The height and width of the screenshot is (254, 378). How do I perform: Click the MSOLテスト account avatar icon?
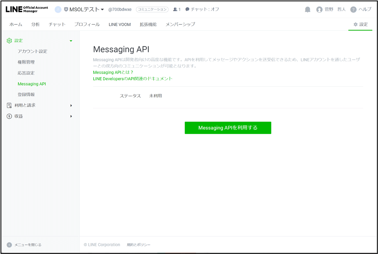coord(58,9)
